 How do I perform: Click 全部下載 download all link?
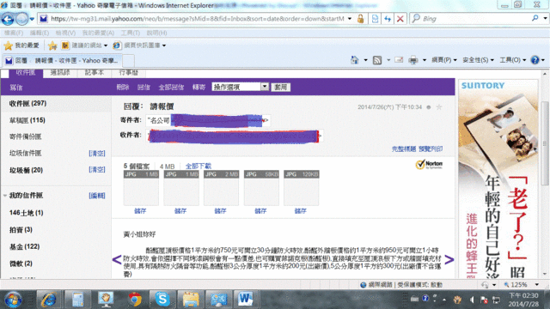(199, 166)
